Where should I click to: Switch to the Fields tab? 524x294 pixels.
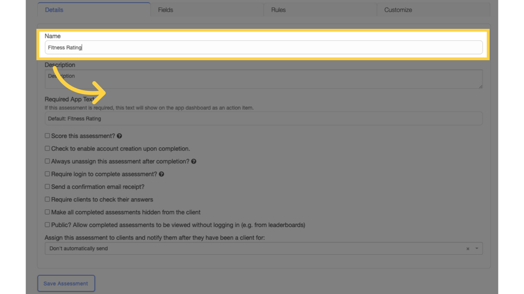pyautogui.click(x=165, y=10)
